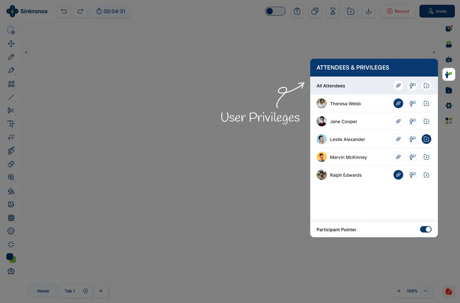Enable link privilege for Jane Cooper

pos(398,121)
